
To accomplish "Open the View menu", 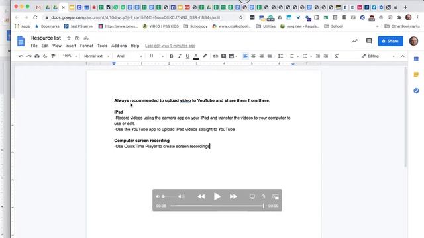I will (57, 46).
